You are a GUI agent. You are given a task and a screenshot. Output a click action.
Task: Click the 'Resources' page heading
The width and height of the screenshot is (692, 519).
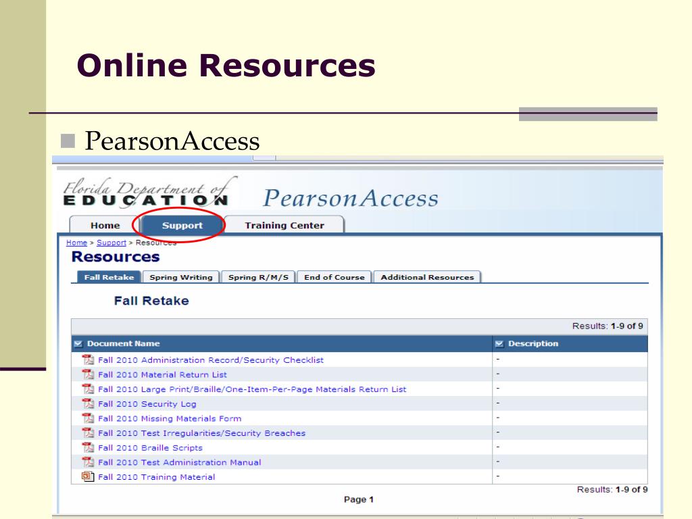(116, 256)
